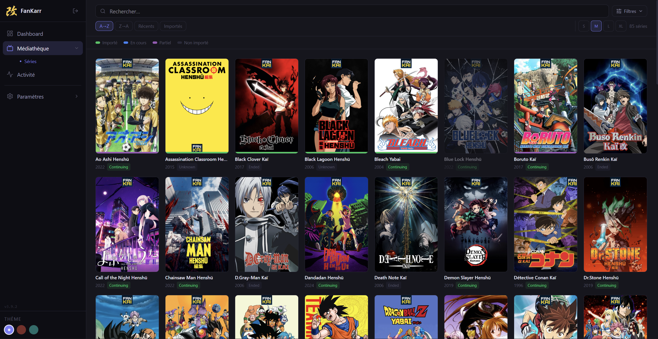
Task: Open the Black Lagoon Henshū poster
Action: click(336, 106)
